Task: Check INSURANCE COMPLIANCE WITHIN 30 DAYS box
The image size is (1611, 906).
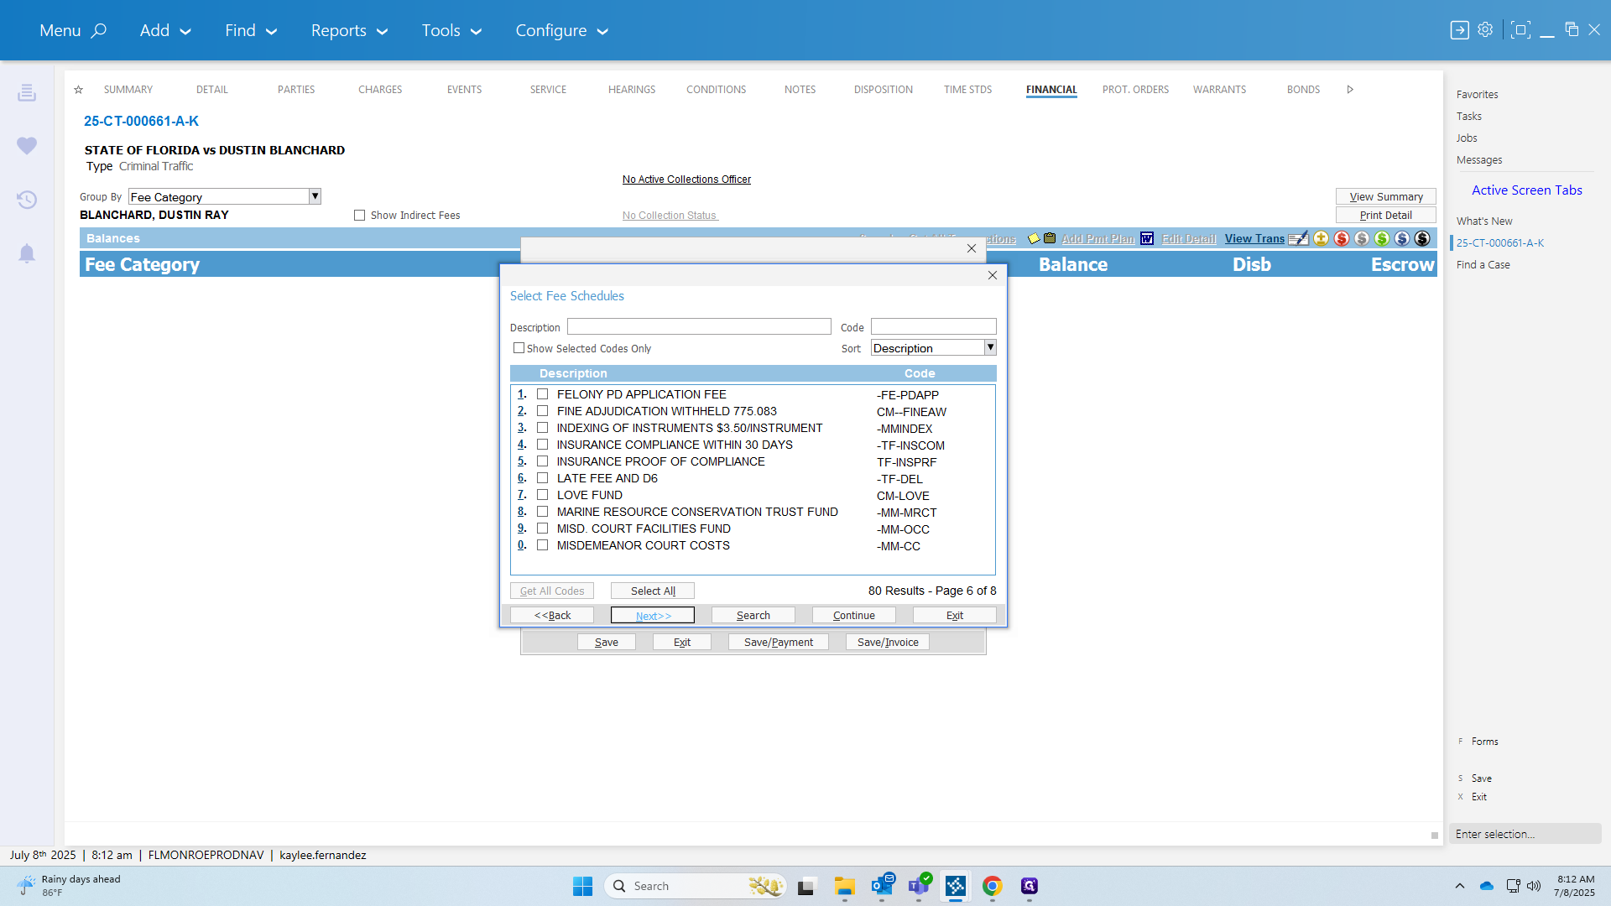Action: tap(543, 445)
